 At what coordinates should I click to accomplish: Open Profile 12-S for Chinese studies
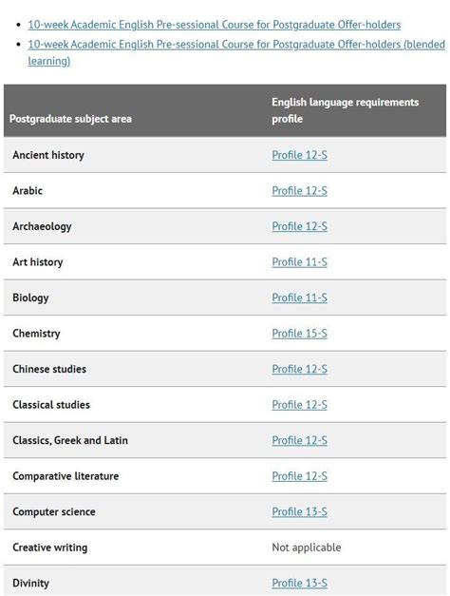click(x=299, y=369)
